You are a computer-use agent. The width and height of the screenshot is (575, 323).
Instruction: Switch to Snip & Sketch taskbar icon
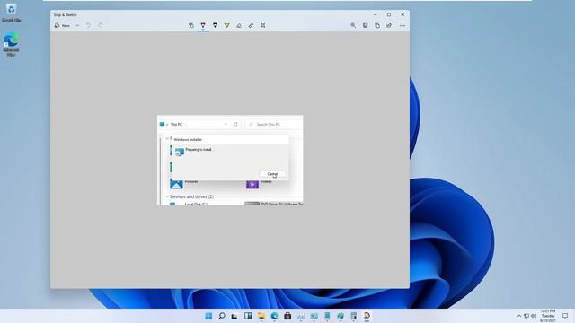(367, 316)
